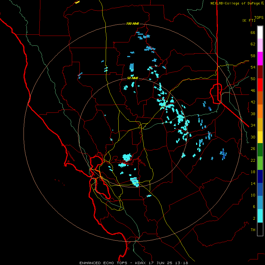Click the 10 value on the legend
This screenshot has height=265, width=265.
[x=253, y=195]
